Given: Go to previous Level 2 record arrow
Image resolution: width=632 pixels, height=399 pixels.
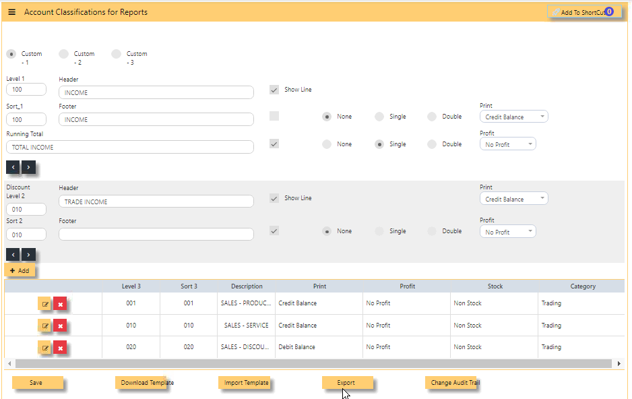Looking at the screenshot, I should point(13,254).
